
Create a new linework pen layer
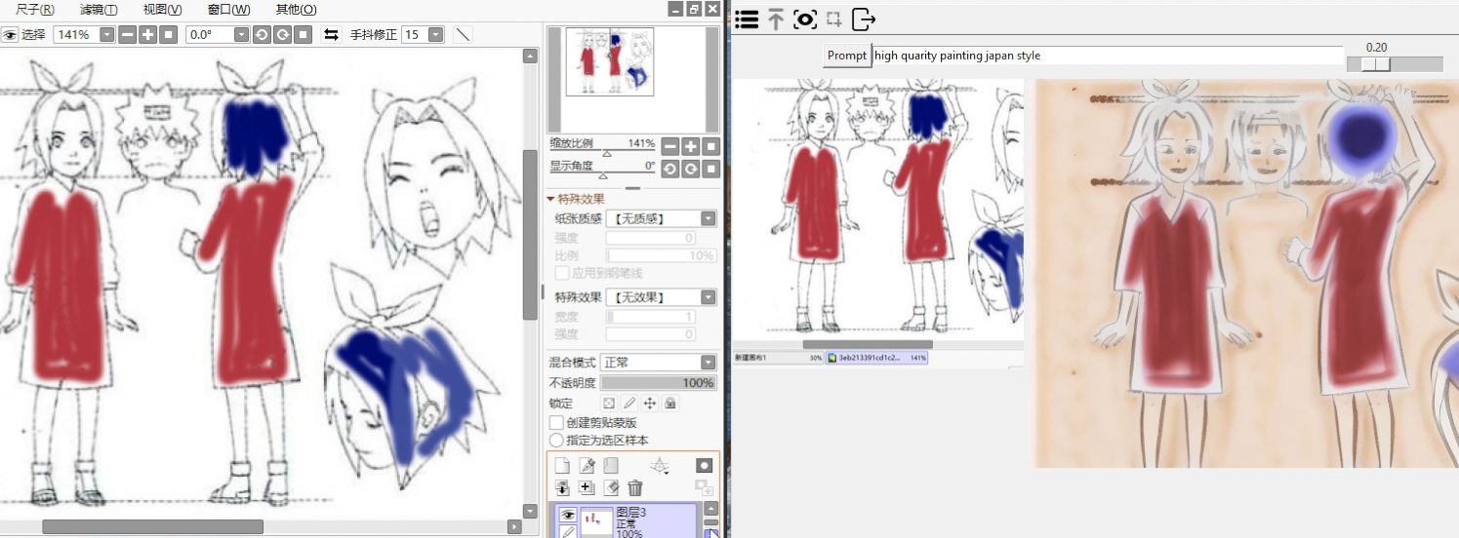point(587,467)
